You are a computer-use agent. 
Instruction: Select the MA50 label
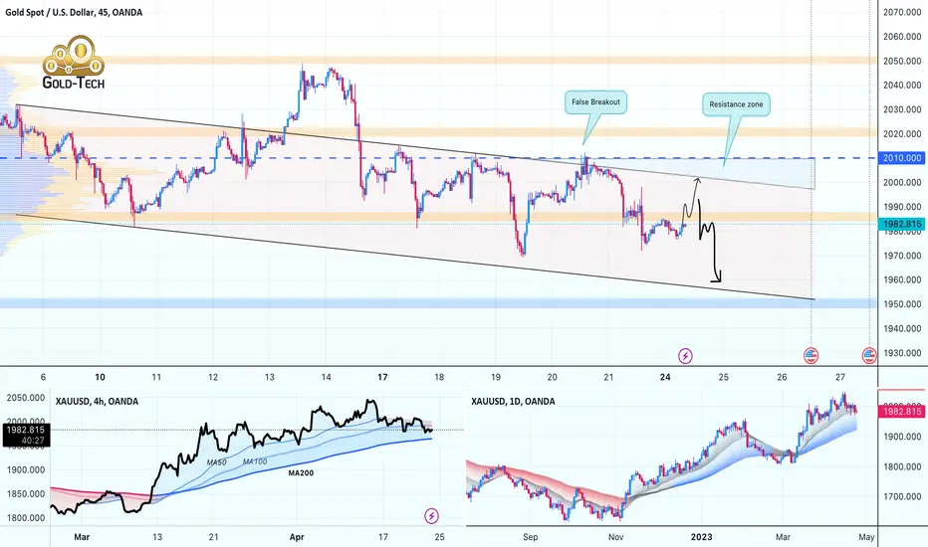click(x=217, y=462)
